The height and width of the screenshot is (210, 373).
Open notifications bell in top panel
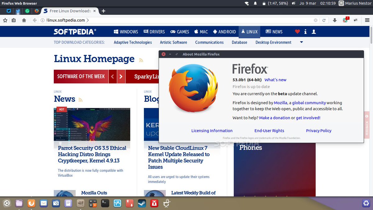(255, 3)
